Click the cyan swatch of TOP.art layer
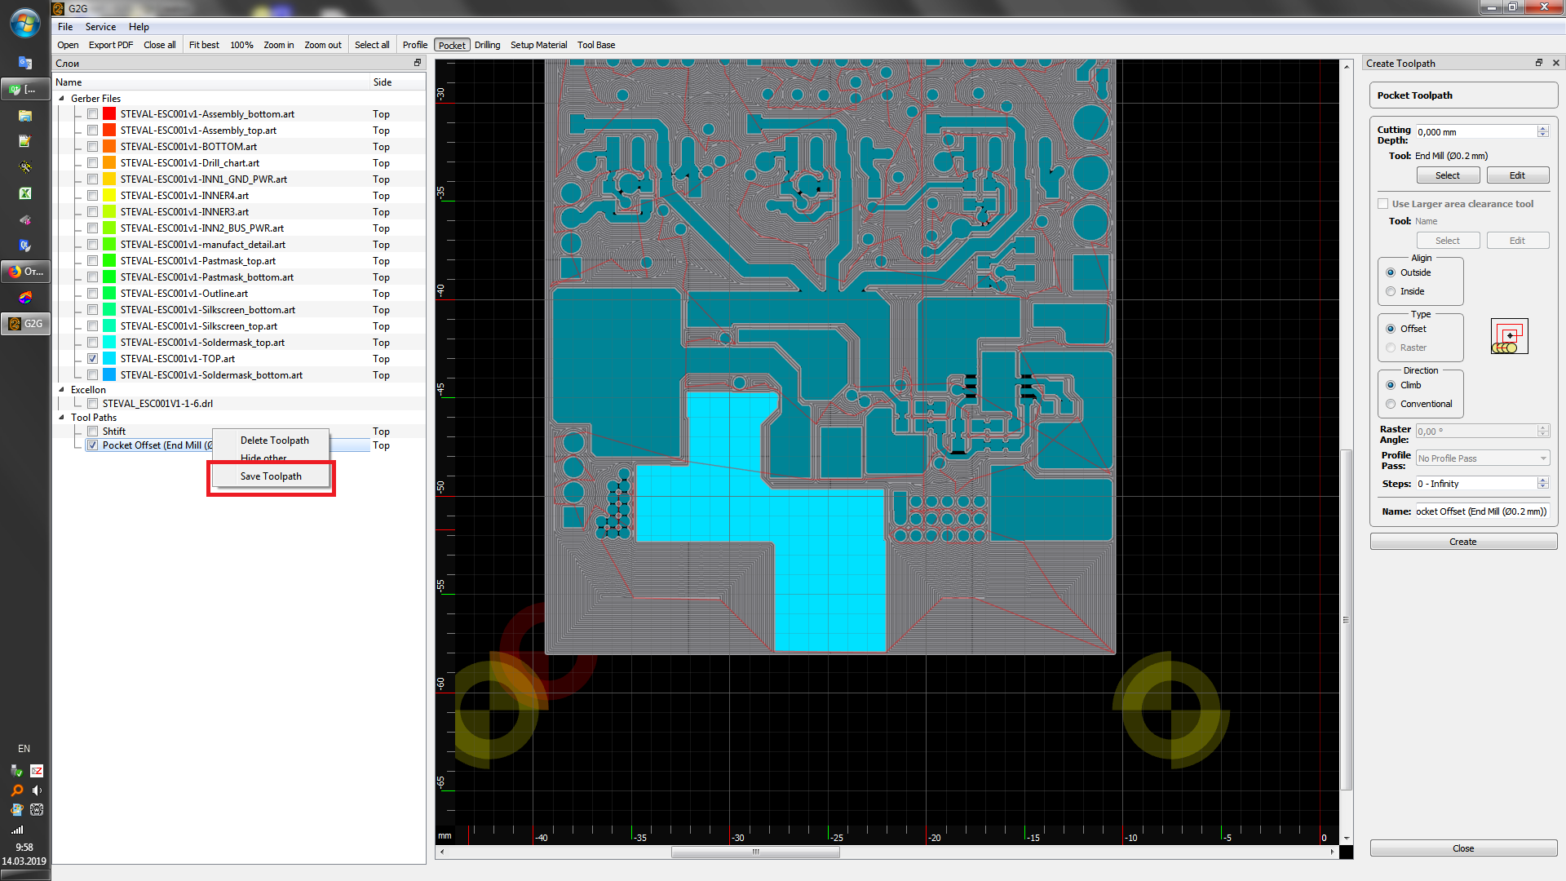Viewport: 1566px width, 881px height. 109,359
